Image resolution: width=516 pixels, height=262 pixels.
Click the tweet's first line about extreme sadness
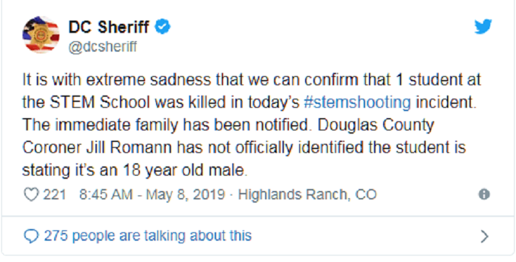pyautogui.click(x=252, y=80)
